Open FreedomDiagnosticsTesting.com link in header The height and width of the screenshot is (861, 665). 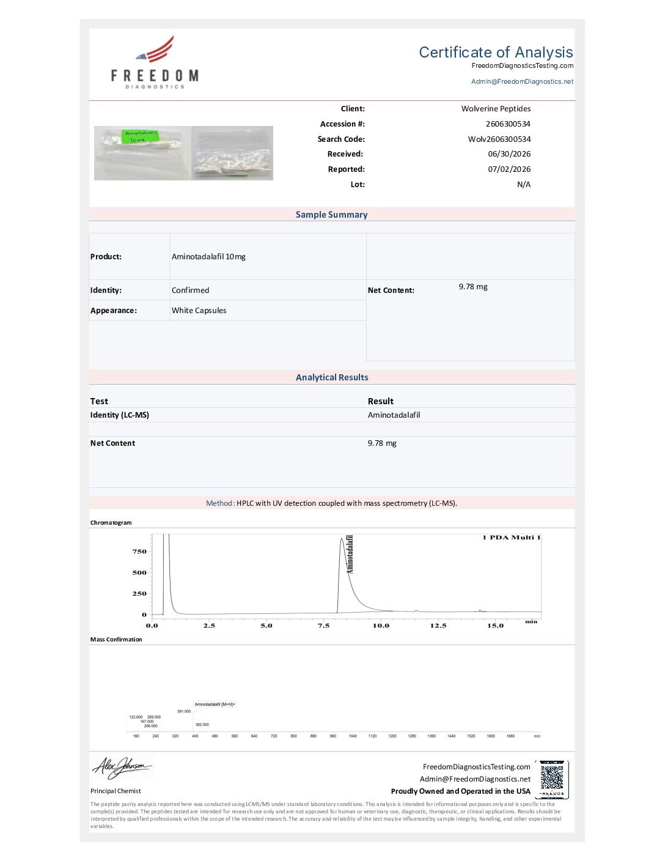[523, 66]
